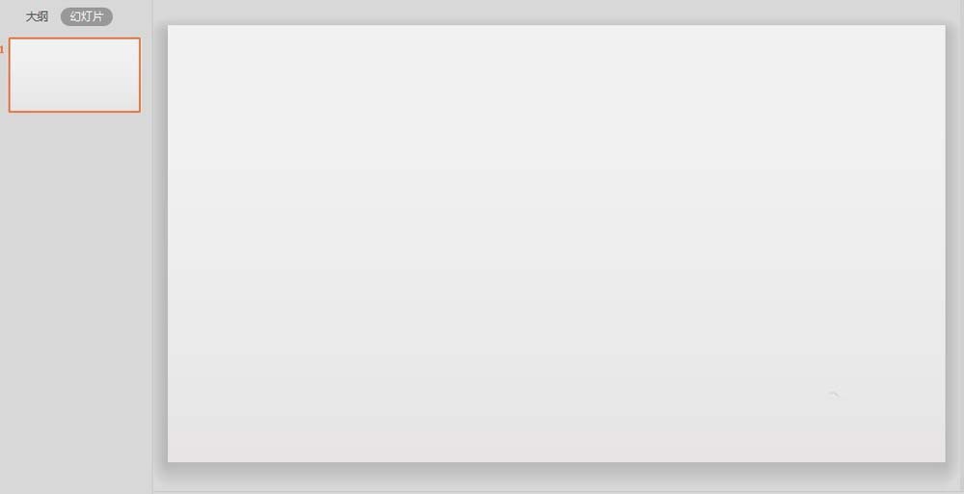Screen dimensions: 964x494
Task: Select the 幻灯片 slides tab
Action: [87, 16]
